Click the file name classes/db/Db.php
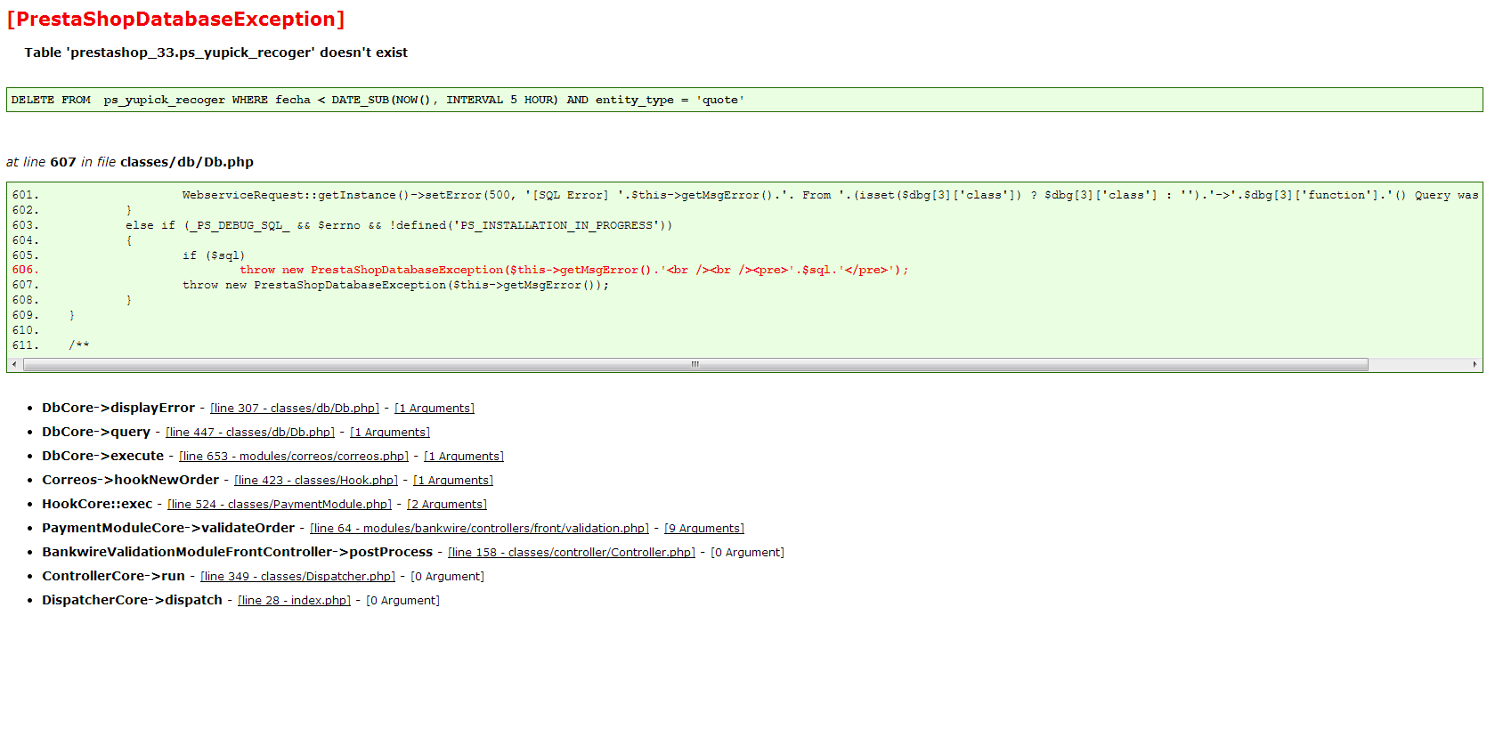The height and width of the screenshot is (729, 1495). point(187,162)
